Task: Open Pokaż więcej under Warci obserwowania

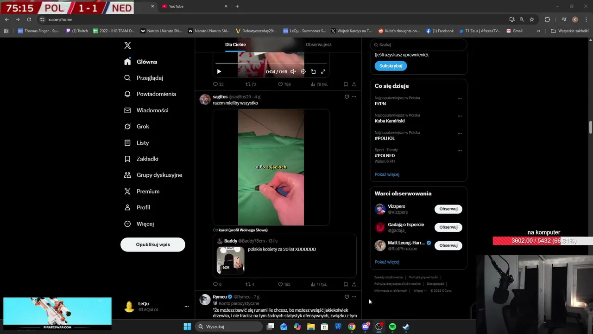Action: coord(387,262)
